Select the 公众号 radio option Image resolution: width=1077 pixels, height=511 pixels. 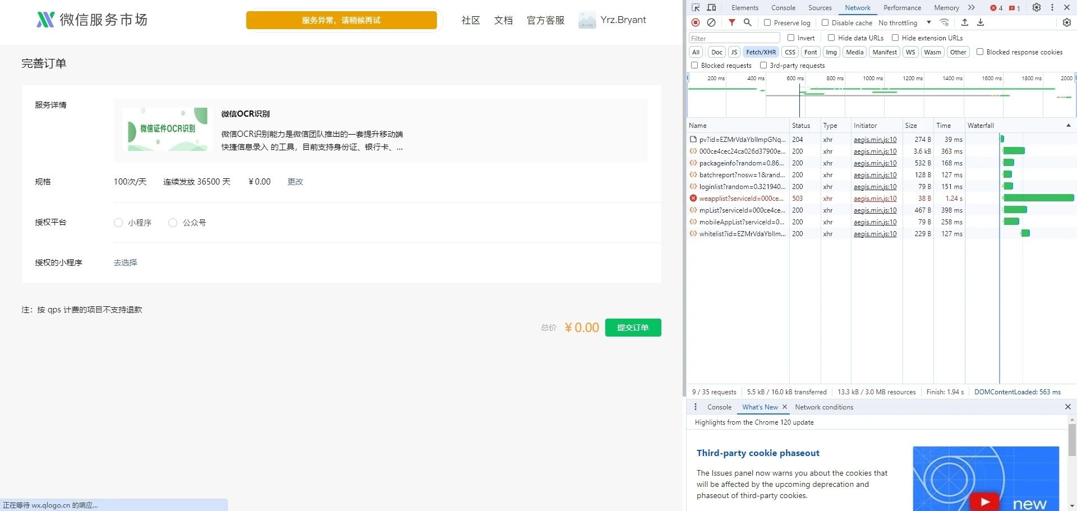coord(173,223)
